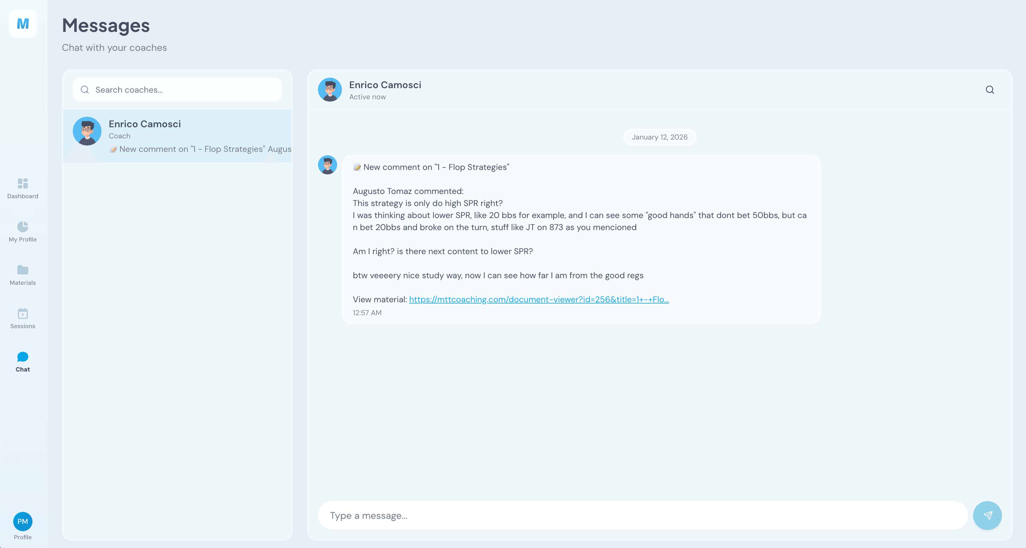The width and height of the screenshot is (1026, 548).
Task: Click Enrico Camosci's avatar in the chat header
Action: (x=330, y=90)
